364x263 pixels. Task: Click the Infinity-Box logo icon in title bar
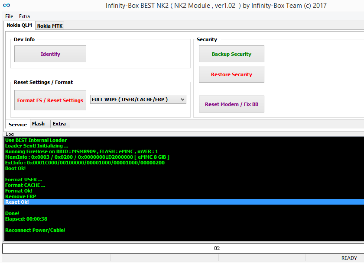[6, 5]
